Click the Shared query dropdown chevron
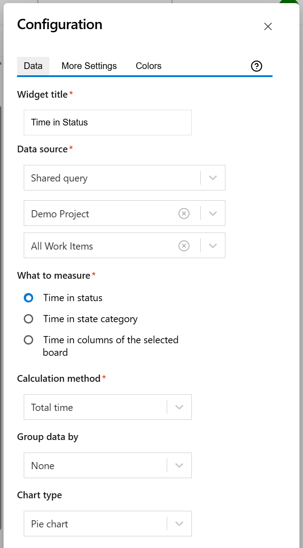This screenshot has height=548, width=303. click(213, 177)
